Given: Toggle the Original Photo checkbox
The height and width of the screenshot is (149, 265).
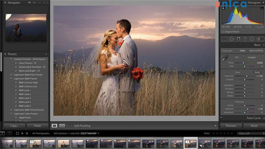Looking at the screenshot, I should click(223, 31).
